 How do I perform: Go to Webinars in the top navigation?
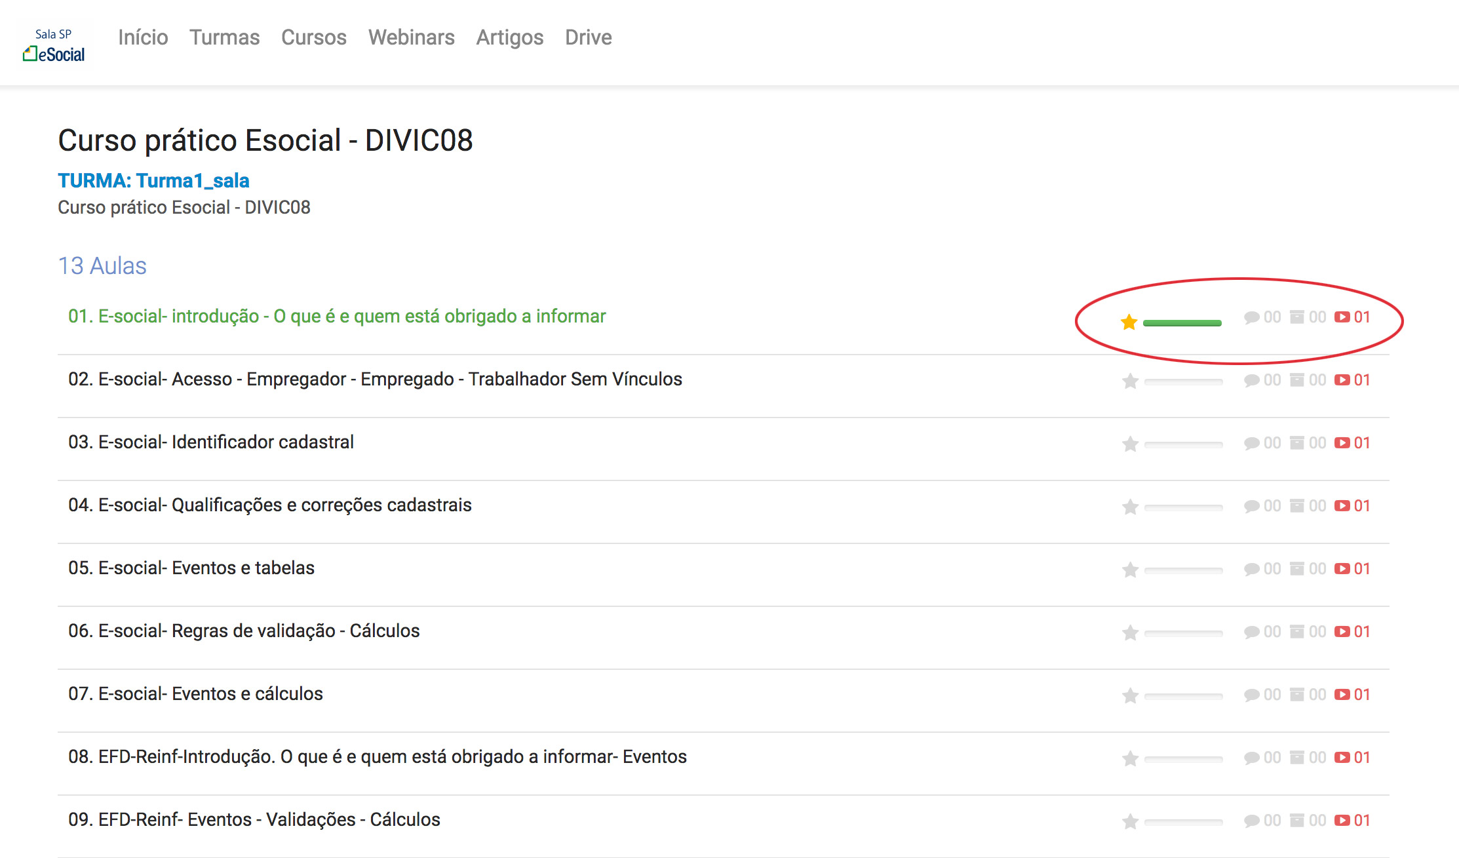click(411, 37)
